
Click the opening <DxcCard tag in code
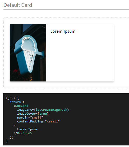(x=21, y=106)
